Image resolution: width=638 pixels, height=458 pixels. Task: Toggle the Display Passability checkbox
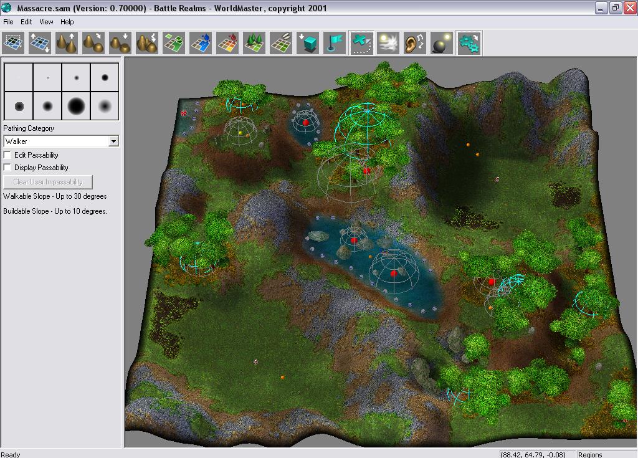tap(7, 168)
